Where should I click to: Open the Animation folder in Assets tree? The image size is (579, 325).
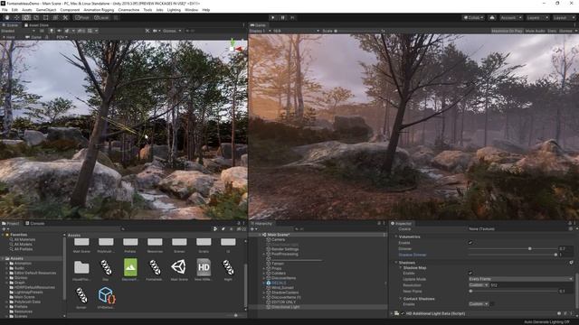tap(23, 264)
